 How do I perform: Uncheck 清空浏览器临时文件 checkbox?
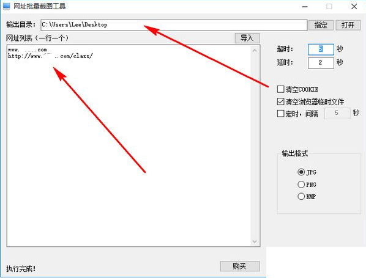click(280, 101)
